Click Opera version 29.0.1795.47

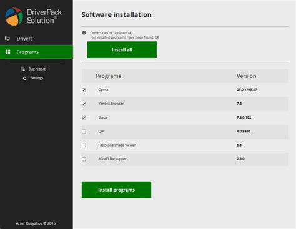[x=247, y=90]
